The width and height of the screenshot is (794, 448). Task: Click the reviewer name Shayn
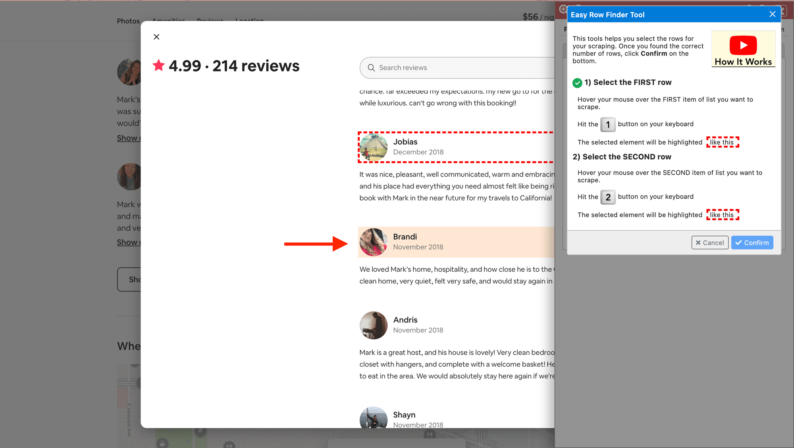404,415
